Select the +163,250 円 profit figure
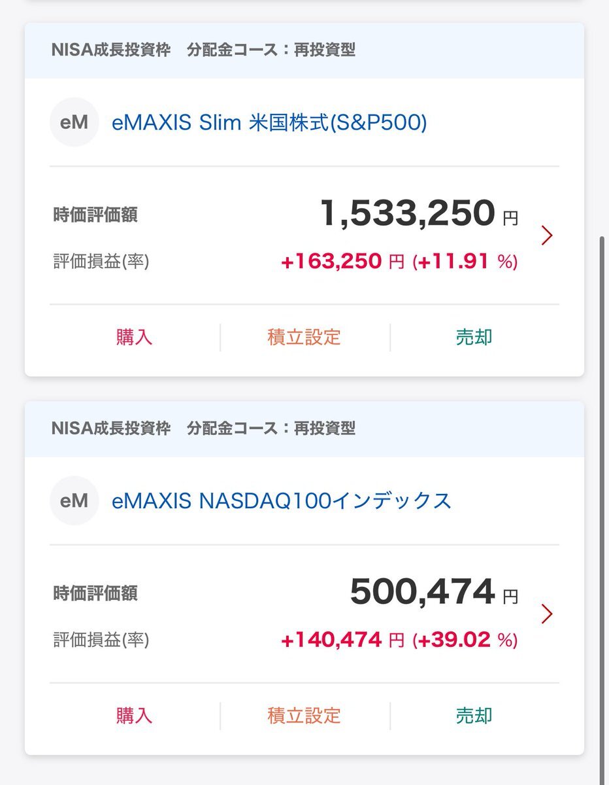The width and height of the screenshot is (609, 785). point(342,262)
